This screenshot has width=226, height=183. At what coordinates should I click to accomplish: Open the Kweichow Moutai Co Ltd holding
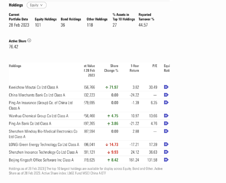34,87
